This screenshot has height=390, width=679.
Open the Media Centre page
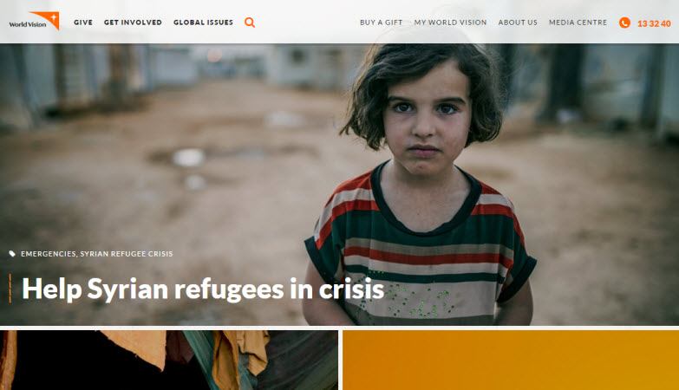578,23
